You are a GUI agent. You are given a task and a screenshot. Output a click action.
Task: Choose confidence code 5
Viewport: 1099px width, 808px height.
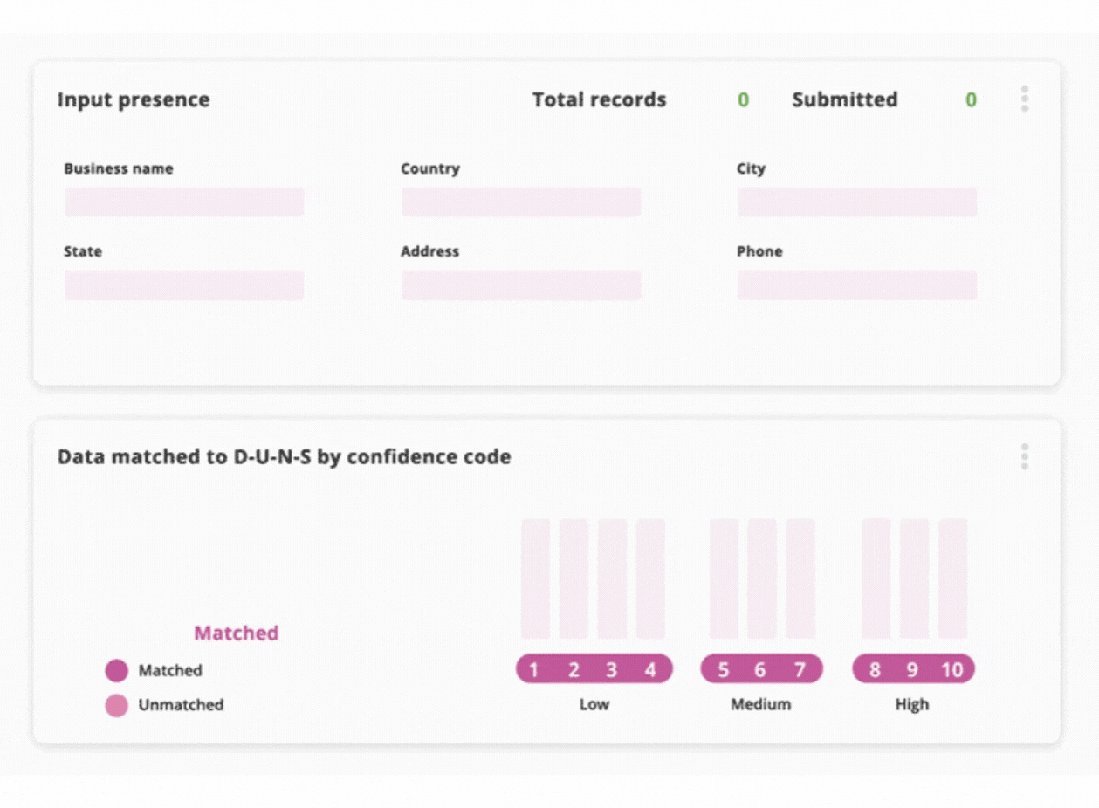click(723, 669)
